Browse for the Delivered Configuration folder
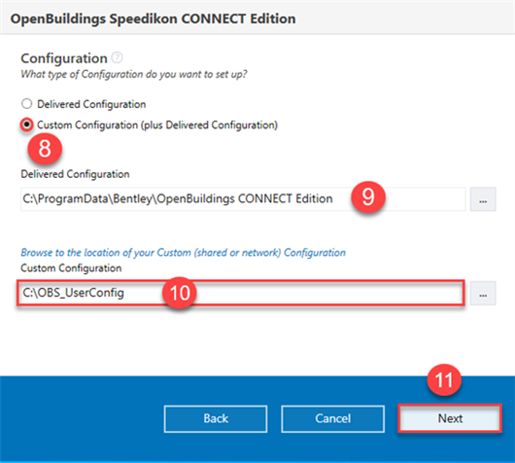Viewport: 515px width, 463px height. pos(483,199)
